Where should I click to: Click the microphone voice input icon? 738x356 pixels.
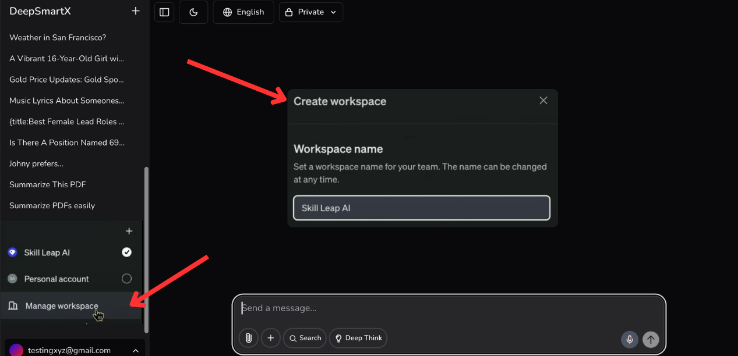(x=629, y=339)
